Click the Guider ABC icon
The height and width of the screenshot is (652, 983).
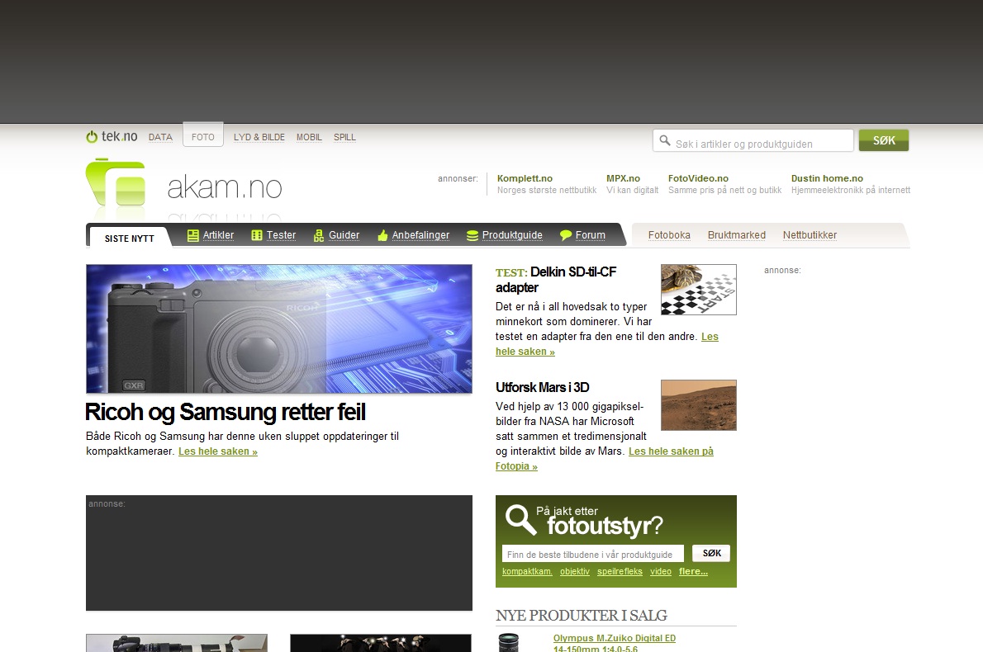[319, 235]
